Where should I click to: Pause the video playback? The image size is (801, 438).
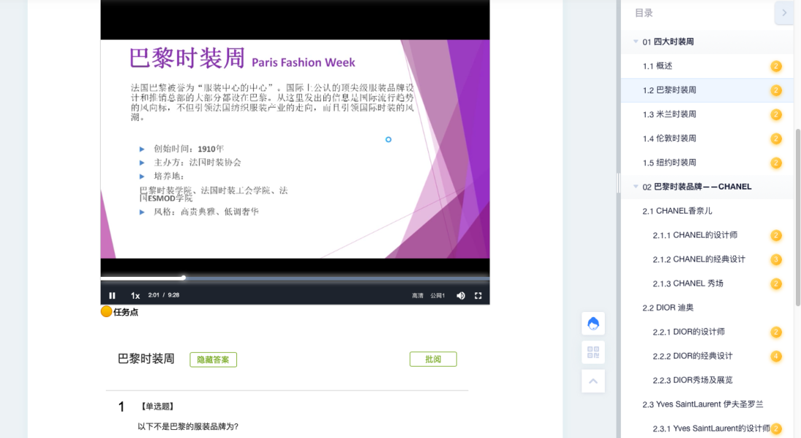pos(112,295)
